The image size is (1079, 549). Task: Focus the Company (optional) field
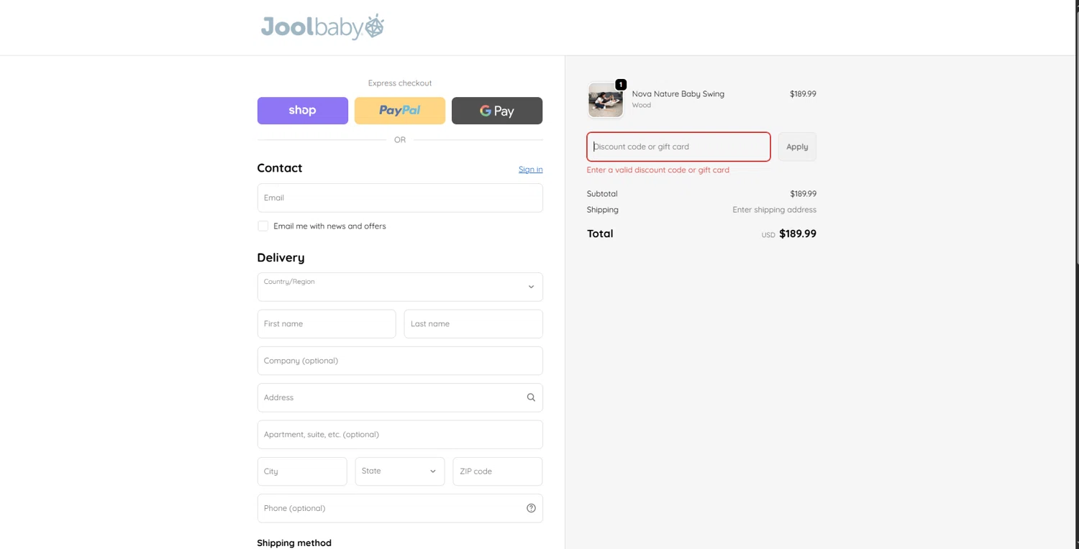point(400,361)
